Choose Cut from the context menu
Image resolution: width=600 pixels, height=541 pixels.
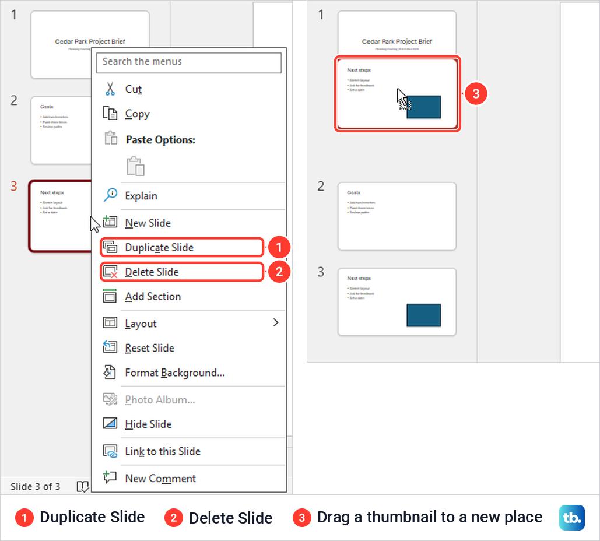[190, 89]
